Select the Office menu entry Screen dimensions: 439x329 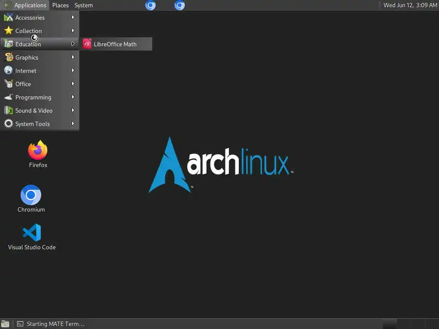[x=40, y=84]
